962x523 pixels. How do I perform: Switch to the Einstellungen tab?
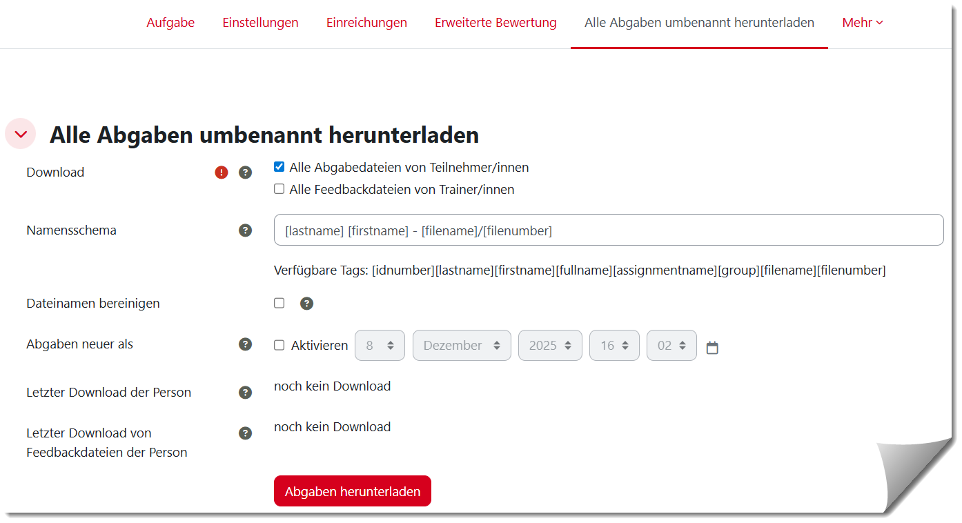260,23
